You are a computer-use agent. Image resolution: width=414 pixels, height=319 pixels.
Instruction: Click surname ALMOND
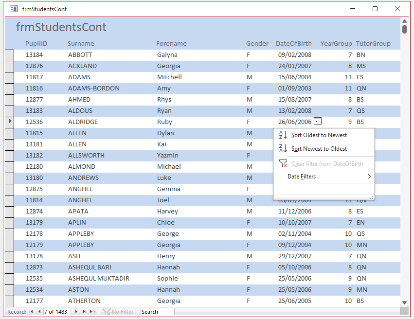[x=82, y=167]
